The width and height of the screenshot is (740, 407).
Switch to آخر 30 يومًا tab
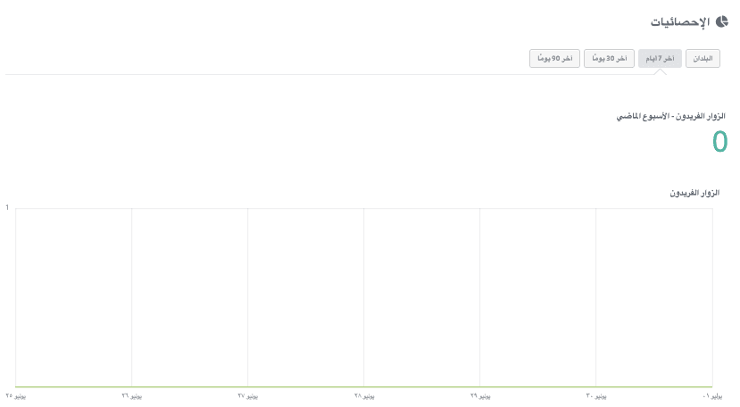pyautogui.click(x=609, y=59)
